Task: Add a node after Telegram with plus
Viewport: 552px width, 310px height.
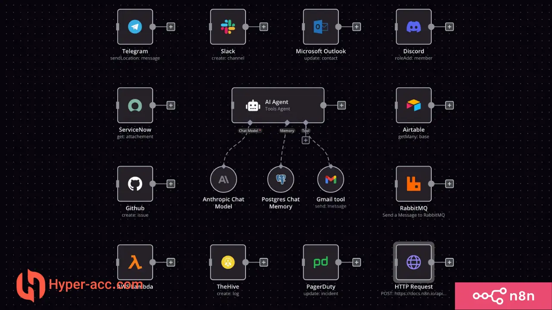Action: click(171, 27)
